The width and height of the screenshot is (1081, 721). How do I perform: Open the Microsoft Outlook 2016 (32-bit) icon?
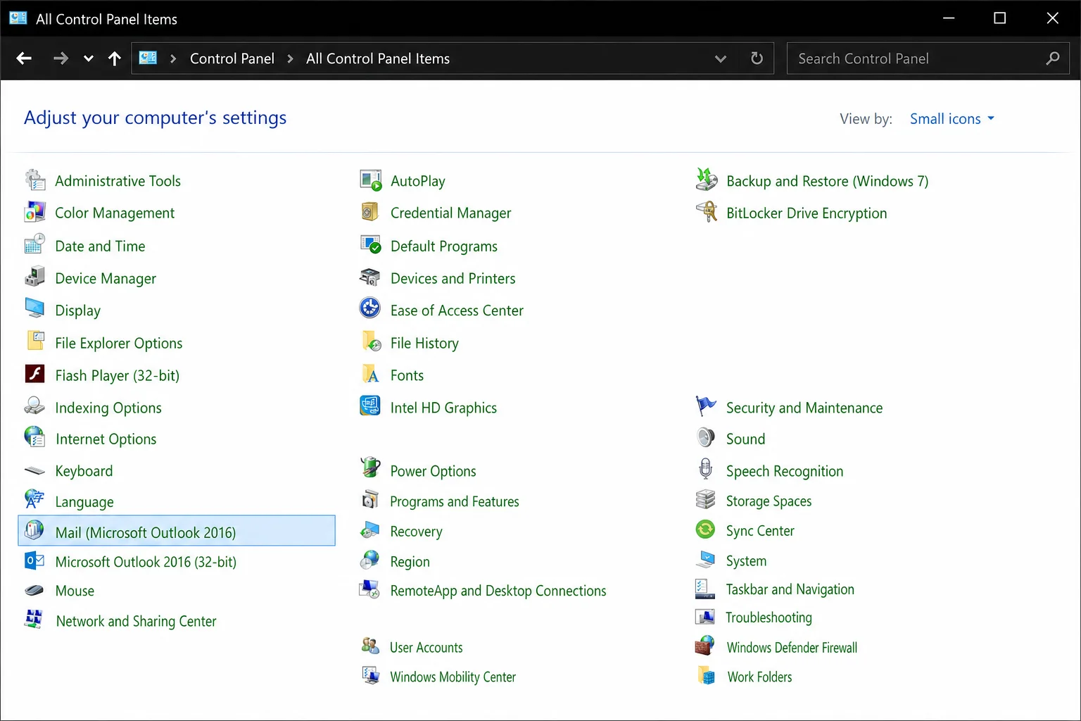point(34,561)
